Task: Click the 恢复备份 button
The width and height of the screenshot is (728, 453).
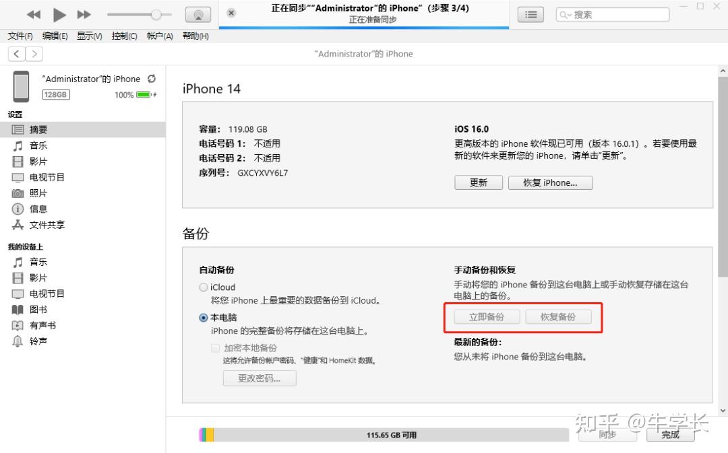Action: 558,317
